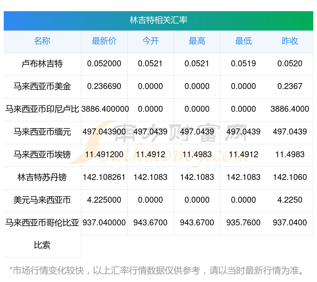This screenshot has width=317, height=282.
Task: Click 马来西亚币缅元 今开 value 497.0439
Action: click(x=150, y=132)
